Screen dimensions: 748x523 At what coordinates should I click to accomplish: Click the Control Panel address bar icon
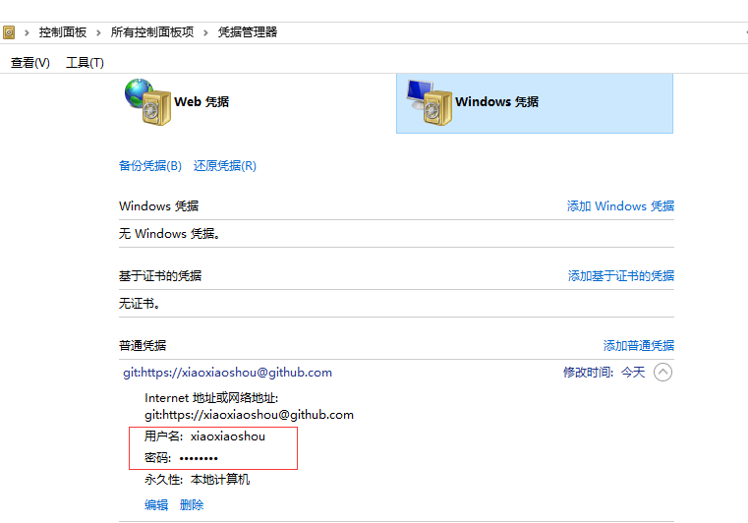9,32
